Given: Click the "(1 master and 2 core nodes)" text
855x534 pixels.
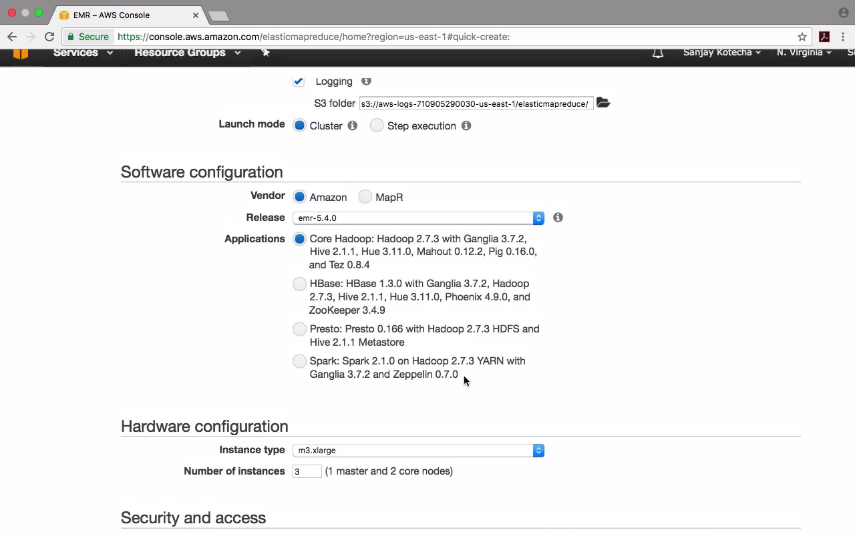Looking at the screenshot, I should coord(389,471).
